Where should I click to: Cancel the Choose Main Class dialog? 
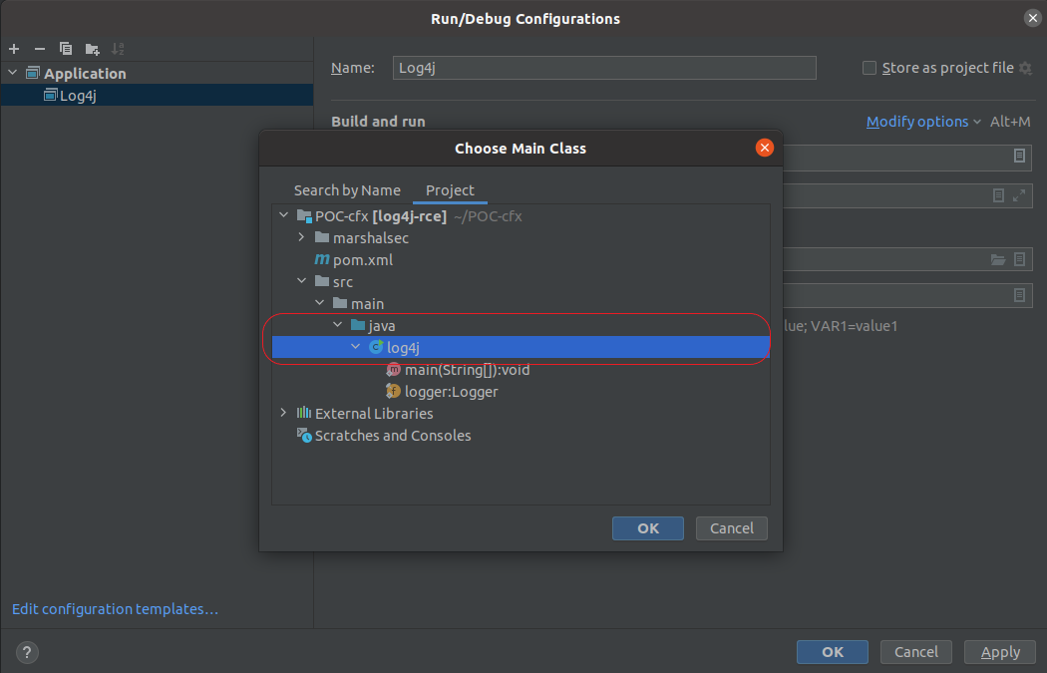[732, 528]
